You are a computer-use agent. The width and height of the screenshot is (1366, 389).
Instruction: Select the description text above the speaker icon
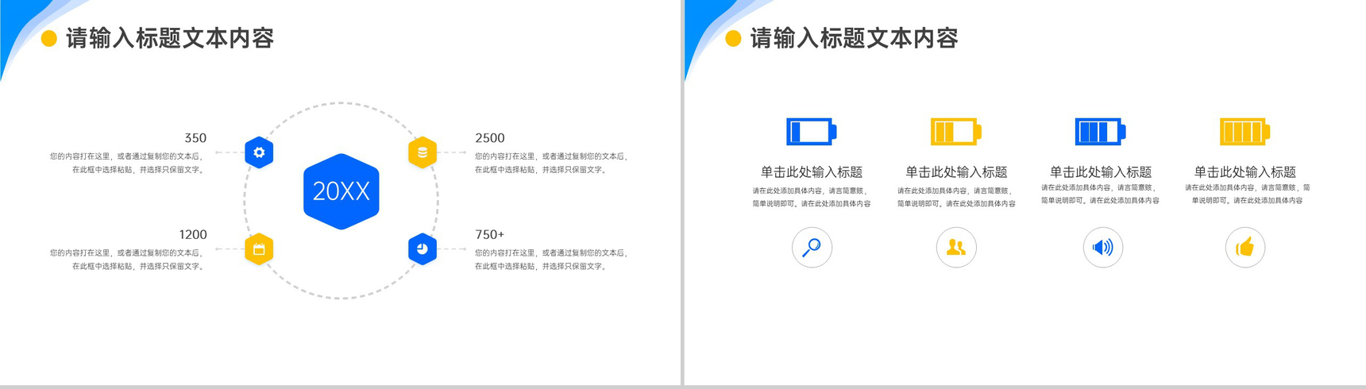point(1101,194)
